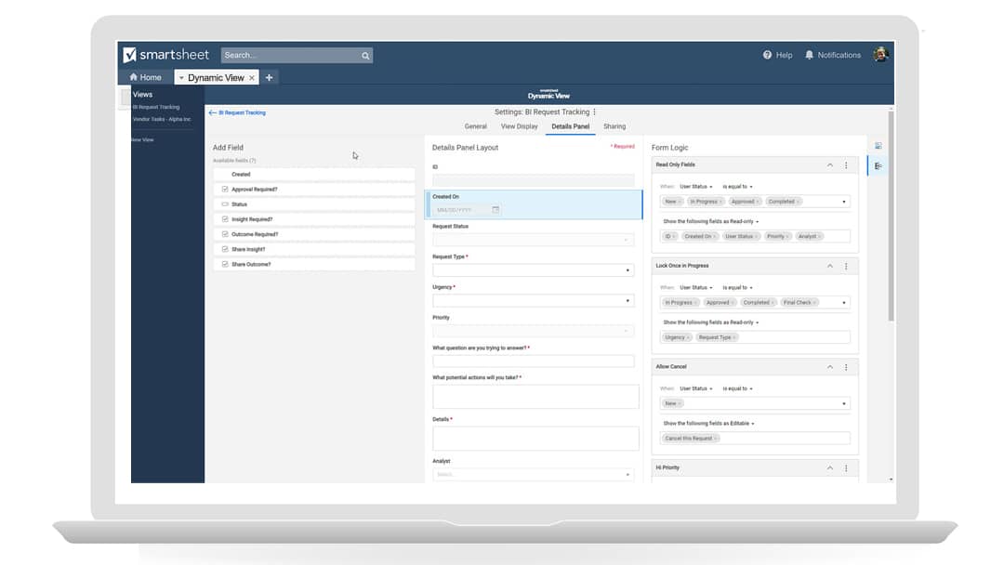This screenshot has width=1004, height=565.
Task: Open status values dropdown in Read Only Fields
Action: click(x=844, y=203)
